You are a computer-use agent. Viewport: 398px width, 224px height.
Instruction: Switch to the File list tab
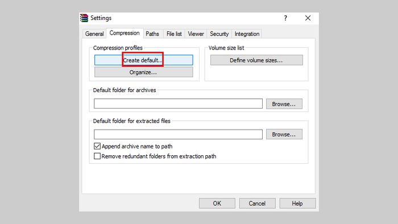click(x=174, y=34)
